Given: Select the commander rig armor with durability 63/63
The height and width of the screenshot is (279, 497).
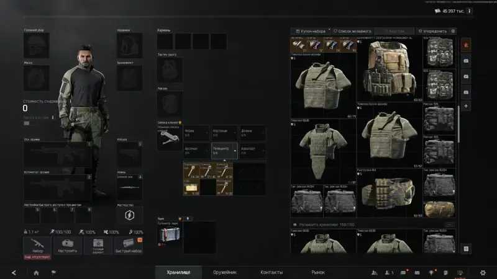Looking at the screenshot, I should [x=390, y=69].
